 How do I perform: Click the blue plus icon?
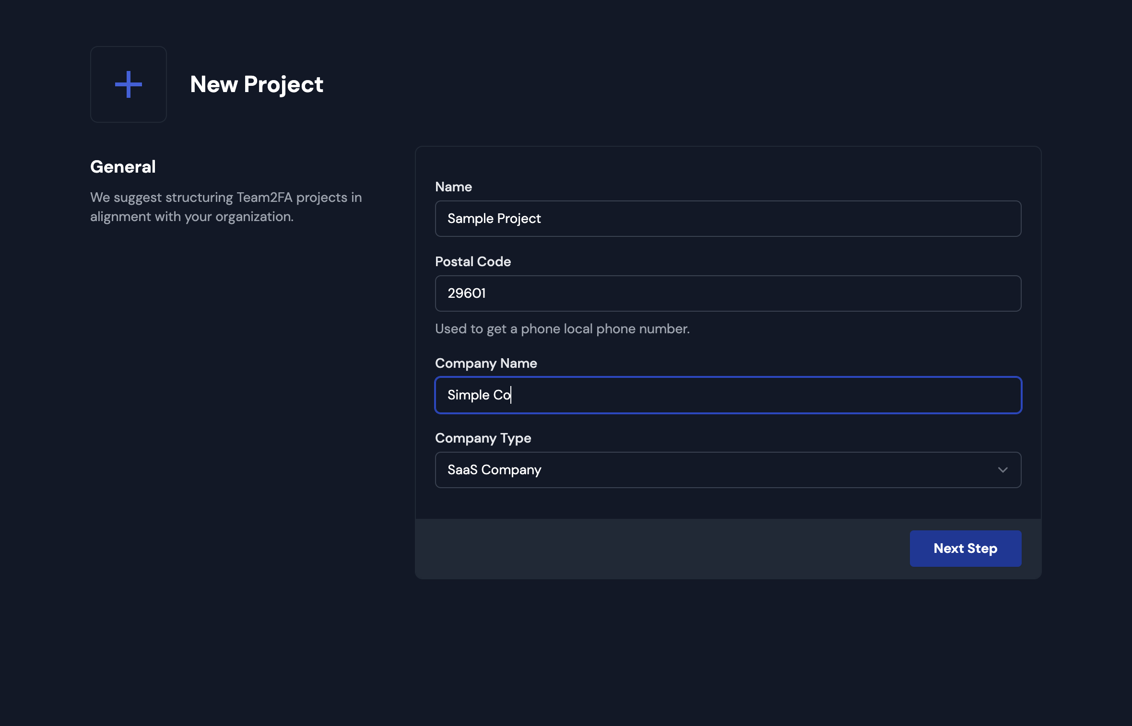tap(128, 84)
